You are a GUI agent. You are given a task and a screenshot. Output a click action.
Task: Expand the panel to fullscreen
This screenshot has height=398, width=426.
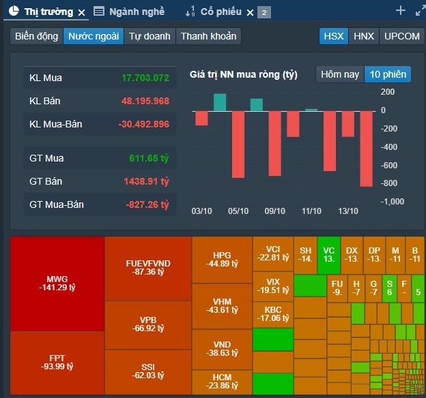[x=421, y=11]
